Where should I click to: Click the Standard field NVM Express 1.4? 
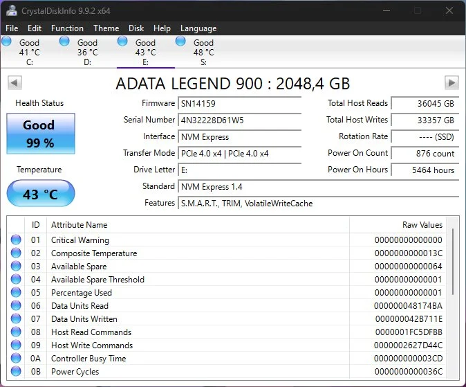point(319,187)
